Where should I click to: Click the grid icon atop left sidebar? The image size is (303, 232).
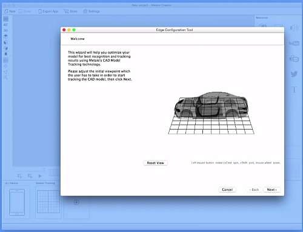(x=6, y=19)
